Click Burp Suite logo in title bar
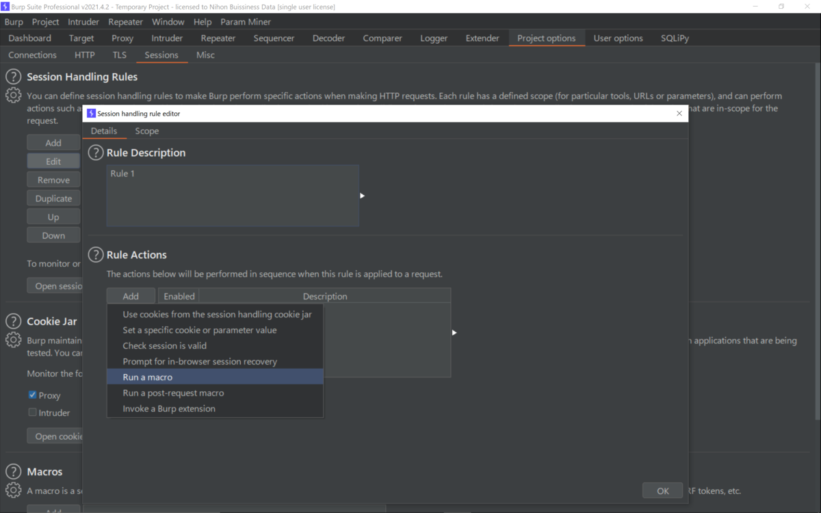Screen dimensions: 821x513 point(5,6)
